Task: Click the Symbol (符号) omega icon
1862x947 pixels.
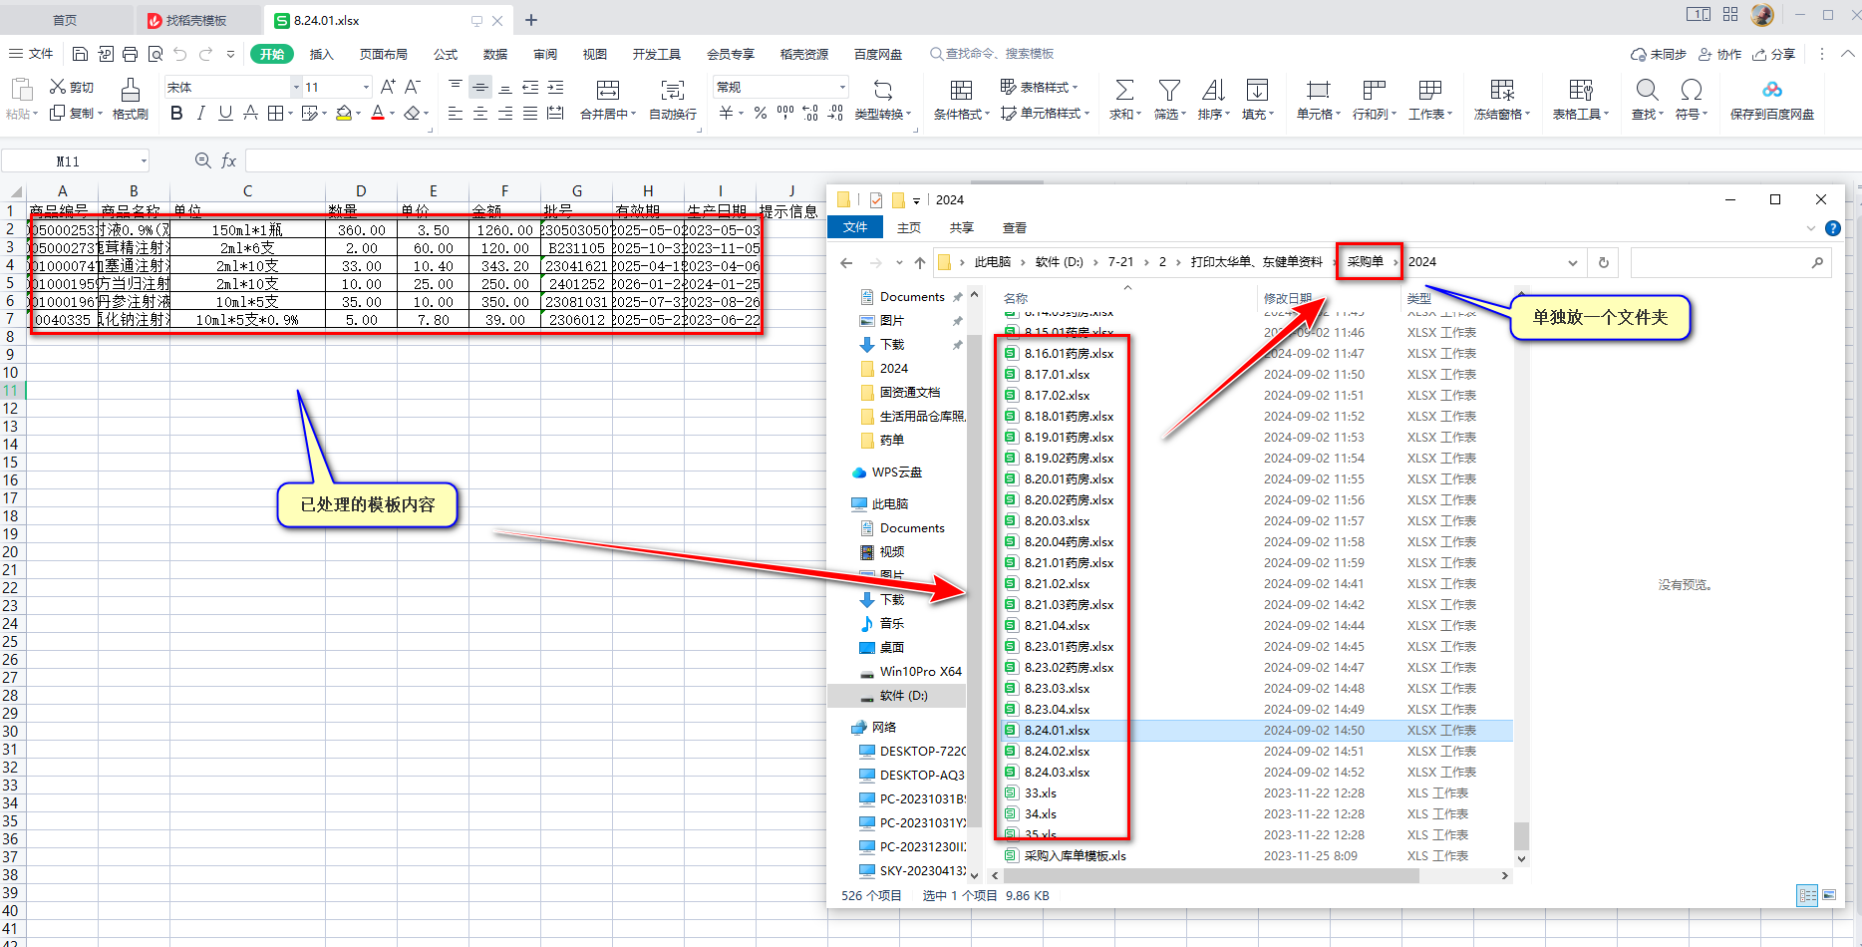Action: coord(1691,91)
